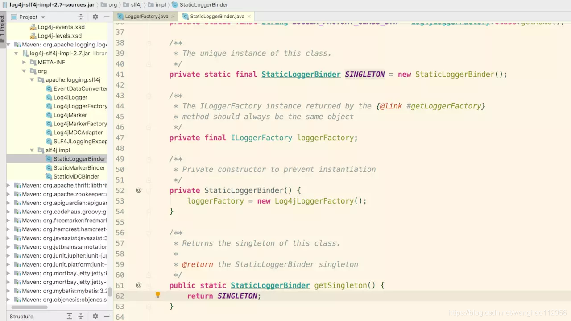The image size is (571, 321).
Task: Close the StaticLoggerBinder.java tab
Action: pyautogui.click(x=249, y=17)
